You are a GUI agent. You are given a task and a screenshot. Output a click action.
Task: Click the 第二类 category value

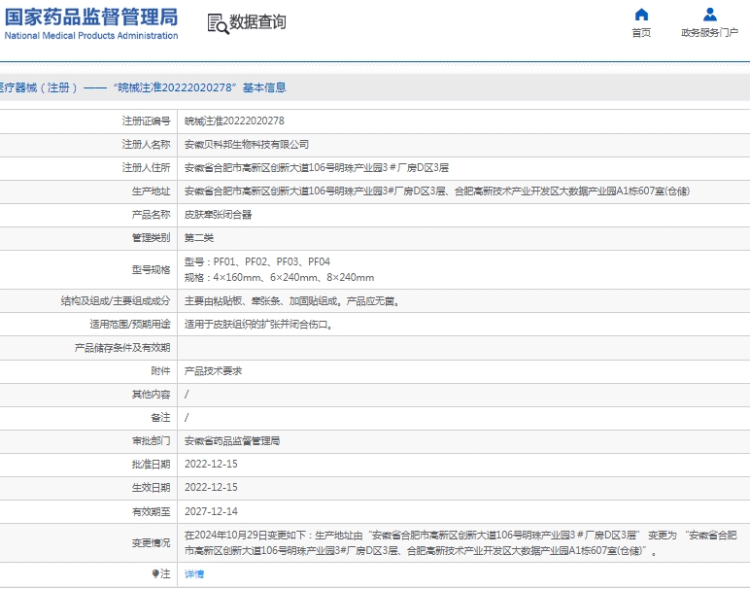[199, 238]
